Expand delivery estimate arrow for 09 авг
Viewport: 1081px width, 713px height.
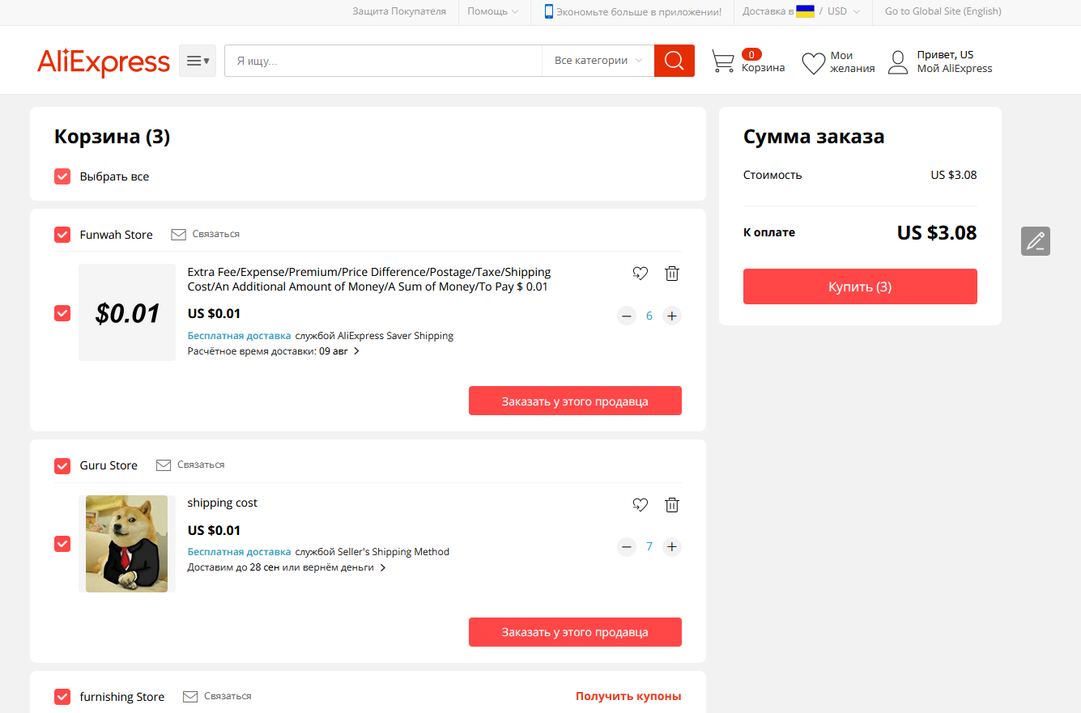[356, 351]
